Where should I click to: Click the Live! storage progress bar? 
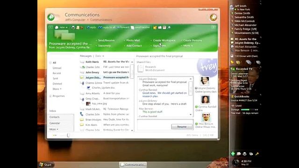pos(249,110)
